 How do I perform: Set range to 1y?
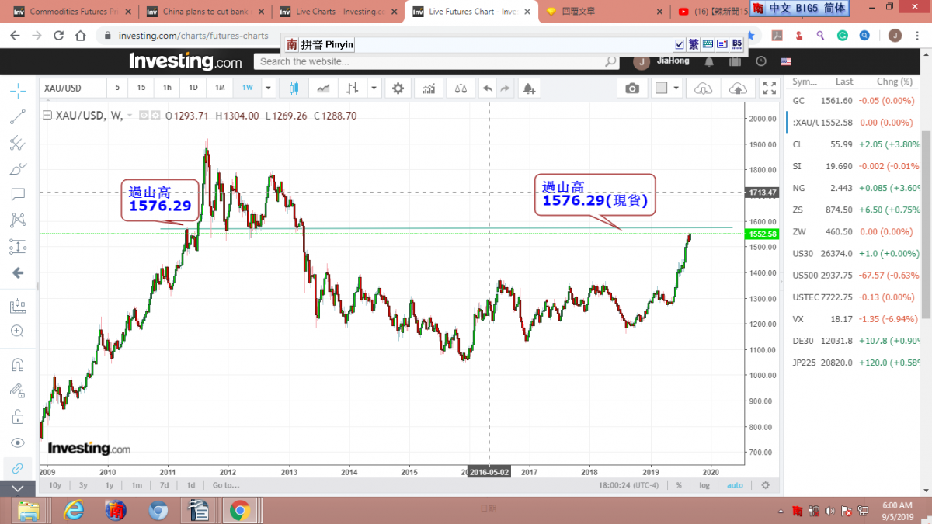pyautogui.click(x=110, y=485)
